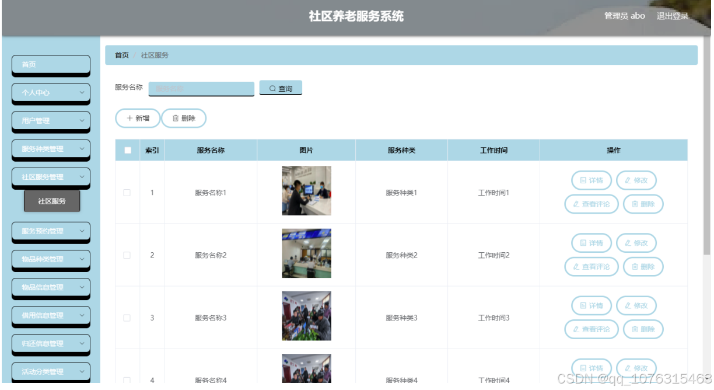Image resolution: width=714 pixels, height=390 pixels.
Task: Click cell 工作时间1
Action: 494,193
